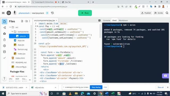
Task: Switch to ScreenApp.IO browser tab
Action: pyautogui.click(x=44, y=2)
